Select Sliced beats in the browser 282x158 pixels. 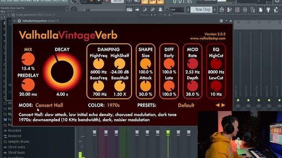click(16, 152)
